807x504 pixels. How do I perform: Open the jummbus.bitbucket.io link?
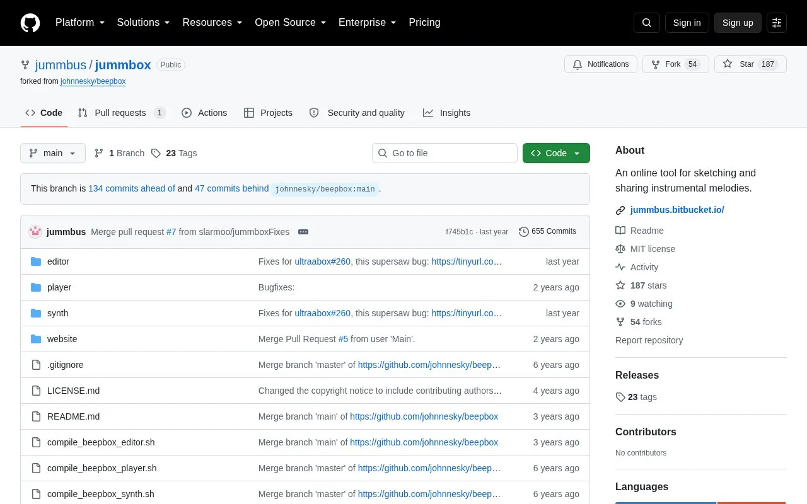click(677, 210)
